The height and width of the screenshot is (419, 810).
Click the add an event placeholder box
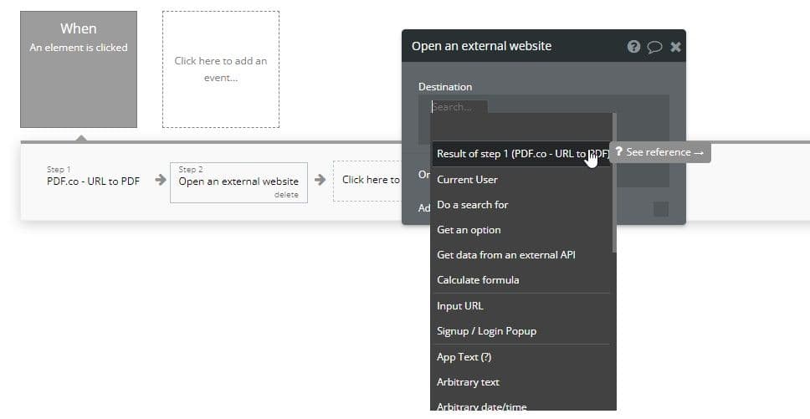point(221,69)
